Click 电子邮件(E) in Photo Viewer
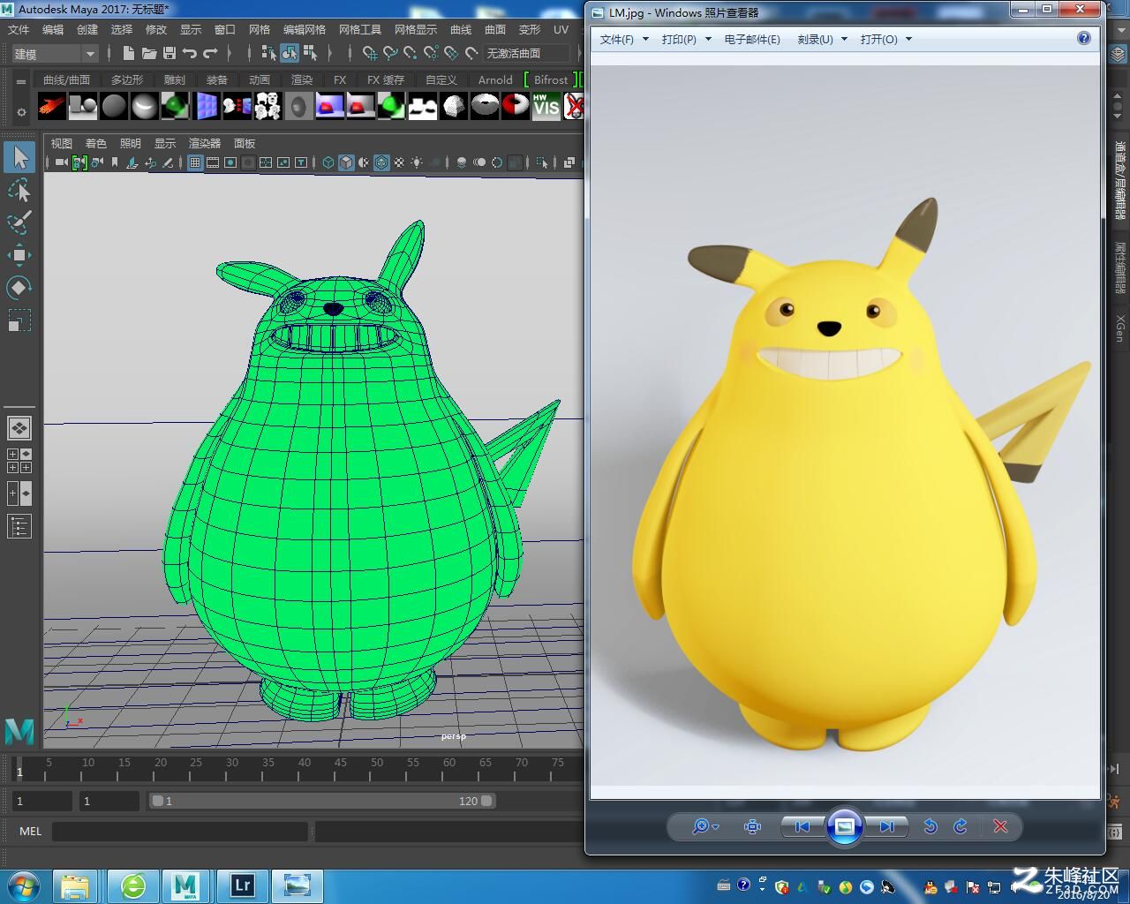Viewport: 1130px width, 904px height. tap(752, 39)
